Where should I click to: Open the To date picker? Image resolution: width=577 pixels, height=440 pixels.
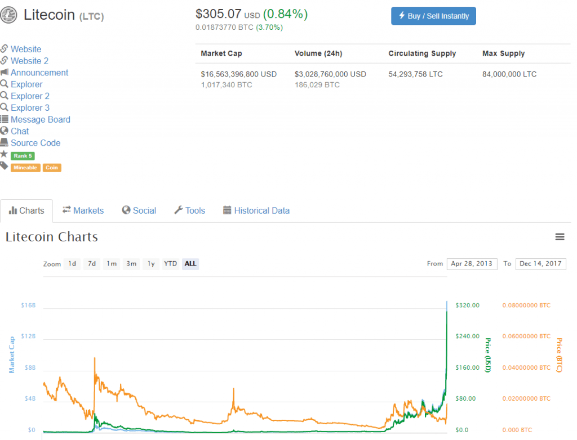point(540,263)
